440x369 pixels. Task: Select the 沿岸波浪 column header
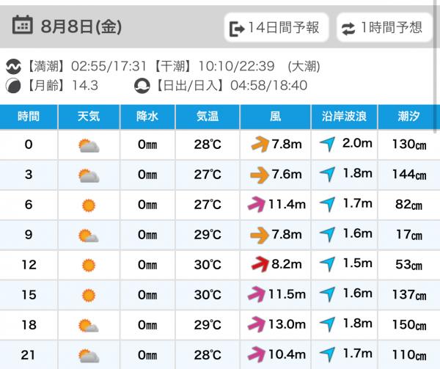pos(345,117)
